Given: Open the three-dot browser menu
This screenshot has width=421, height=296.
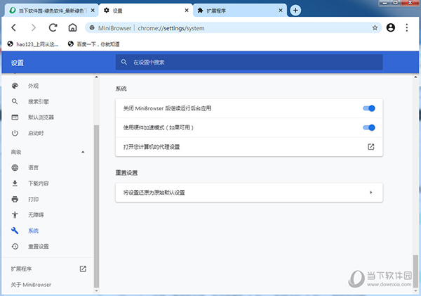Looking at the screenshot, I should 407,27.
